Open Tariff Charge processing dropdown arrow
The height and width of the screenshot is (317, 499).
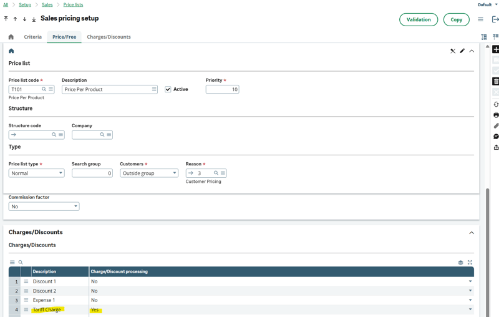(x=470, y=310)
